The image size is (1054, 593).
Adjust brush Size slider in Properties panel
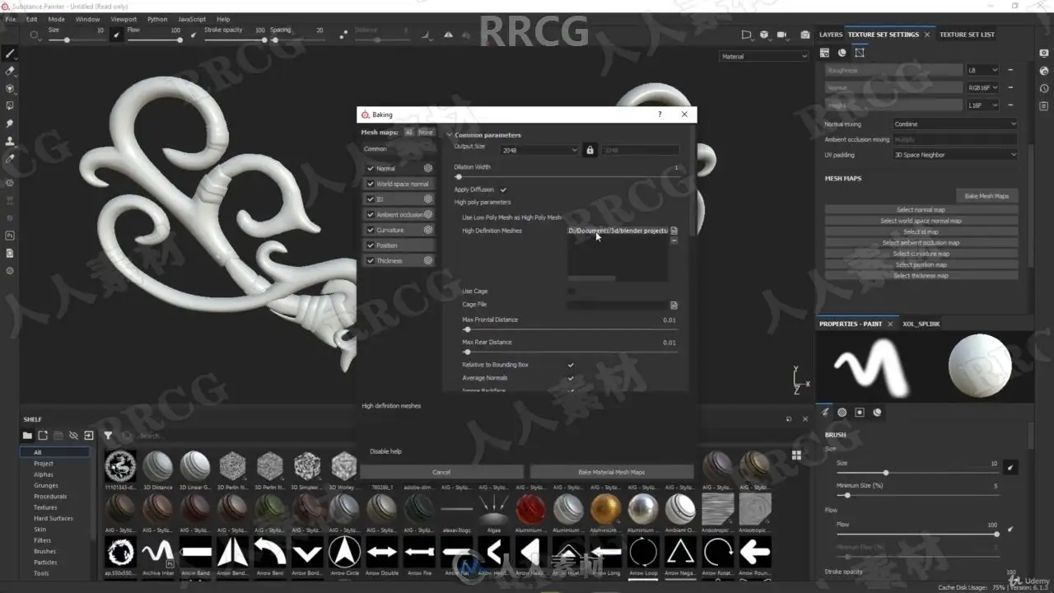tap(916, 473)
